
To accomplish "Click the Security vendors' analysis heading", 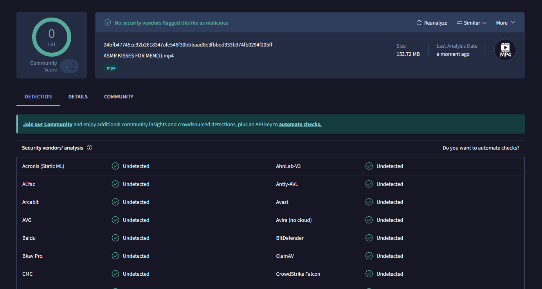I will tap(52, 148).
